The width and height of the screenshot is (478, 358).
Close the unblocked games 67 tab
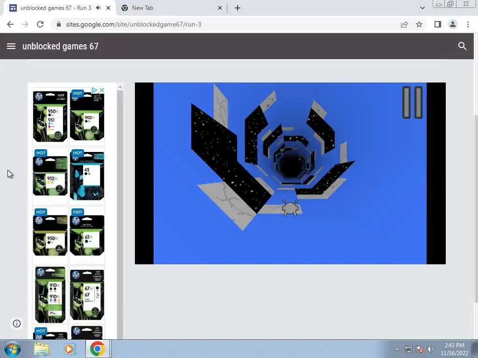(108, 8)
